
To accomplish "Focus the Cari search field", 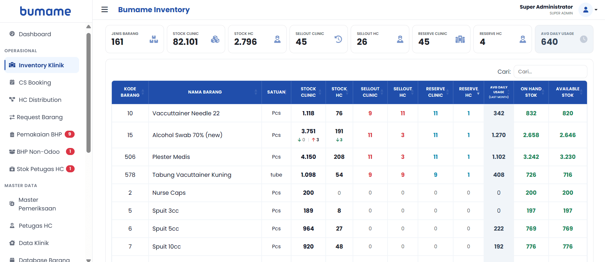I will 550,72.
